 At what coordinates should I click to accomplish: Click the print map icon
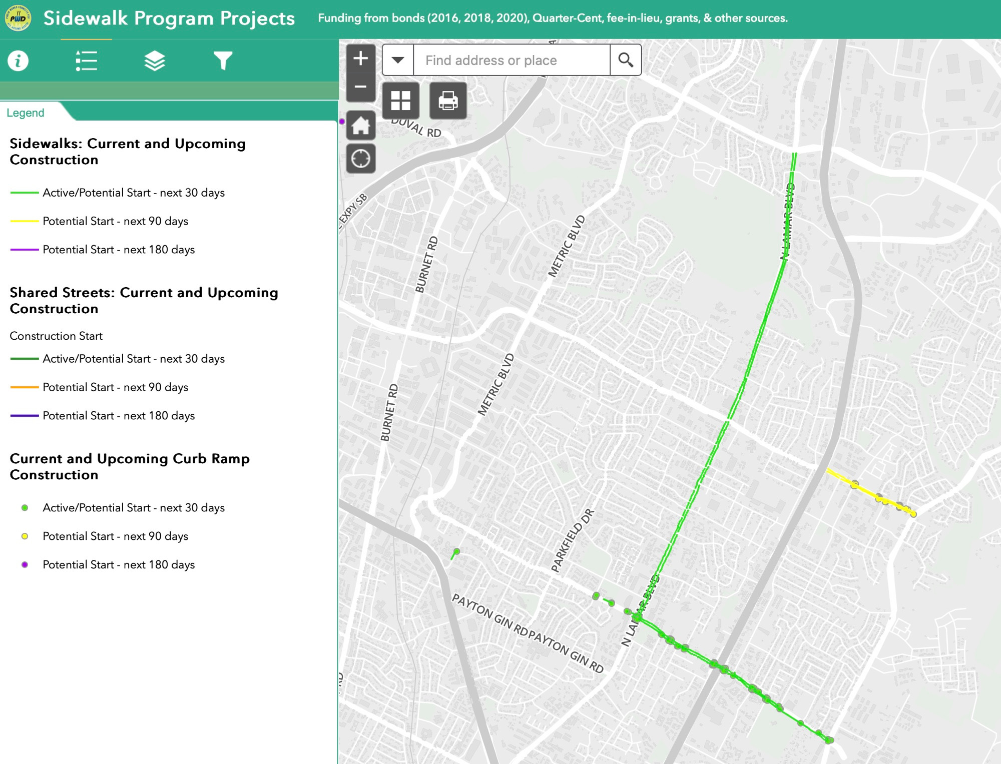pos(448,101)
